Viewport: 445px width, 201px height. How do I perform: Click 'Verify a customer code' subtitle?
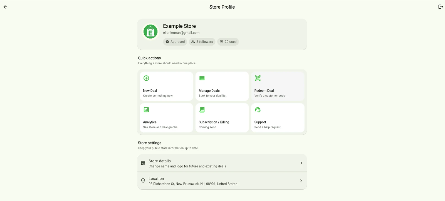point(270,96)
